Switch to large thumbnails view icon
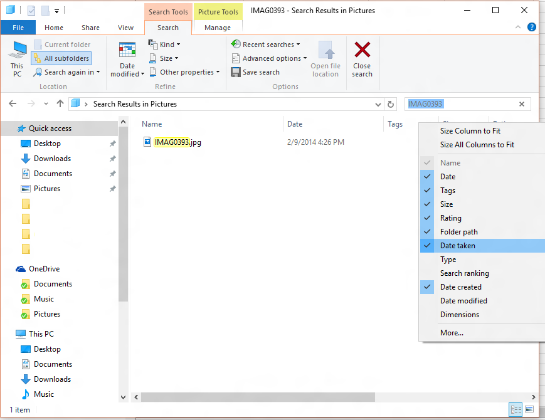 coord(529,409)
